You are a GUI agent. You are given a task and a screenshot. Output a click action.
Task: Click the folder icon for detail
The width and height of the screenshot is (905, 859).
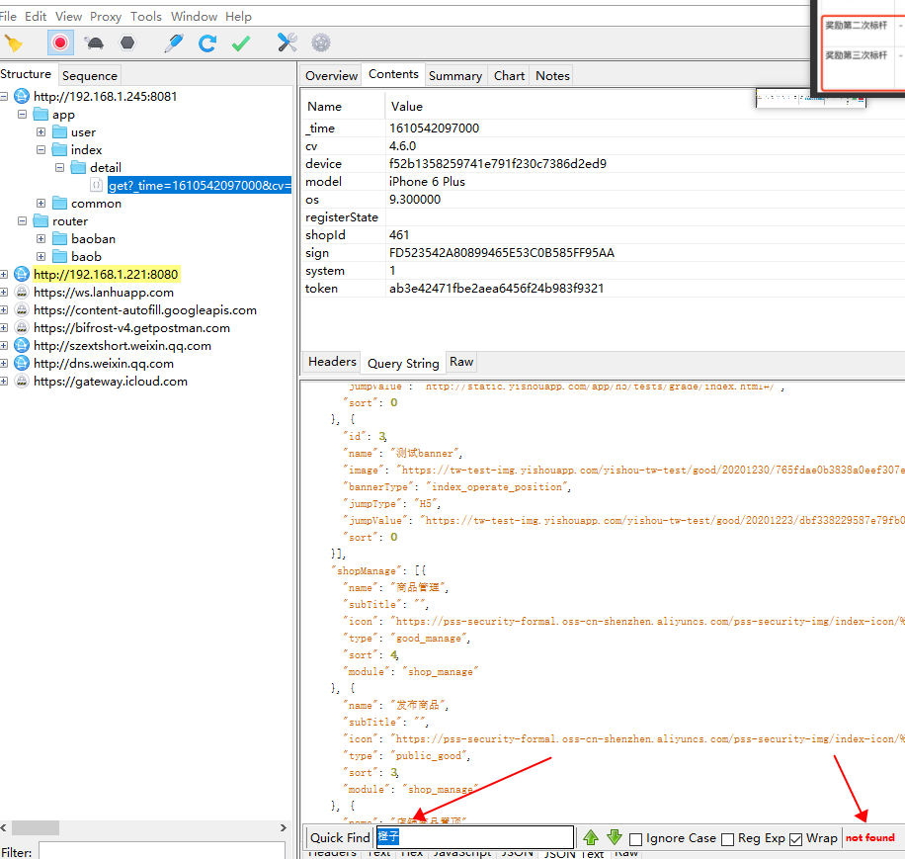(78, 168)
